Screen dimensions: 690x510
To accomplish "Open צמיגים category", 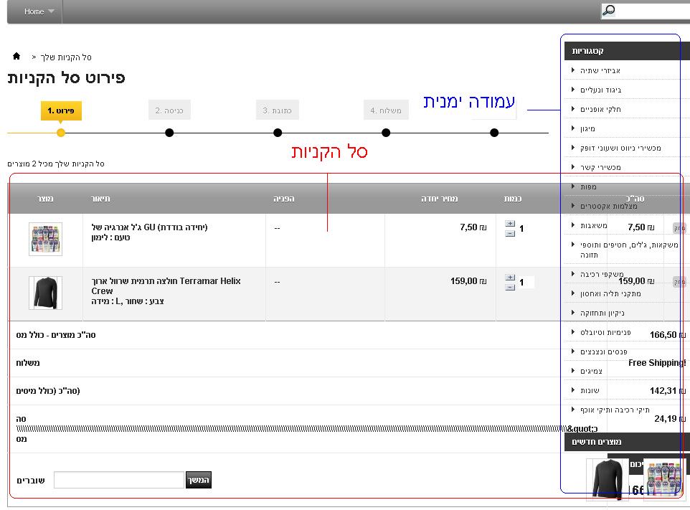I will pos(591,371).
